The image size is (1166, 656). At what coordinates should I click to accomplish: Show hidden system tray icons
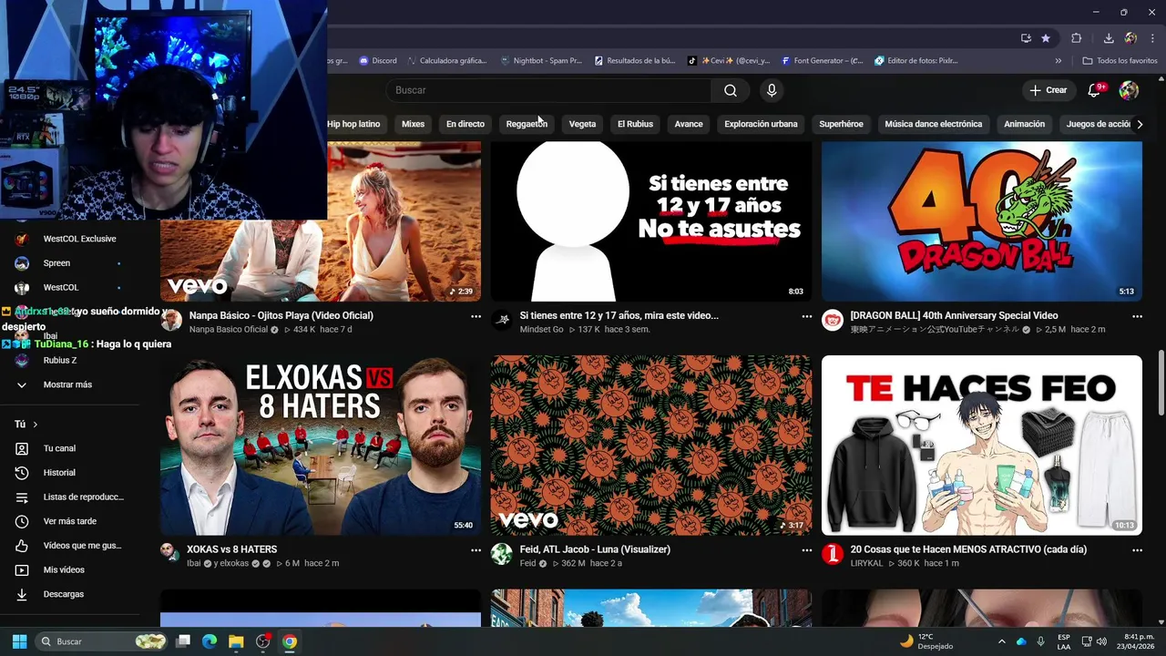coord(1001,641)
